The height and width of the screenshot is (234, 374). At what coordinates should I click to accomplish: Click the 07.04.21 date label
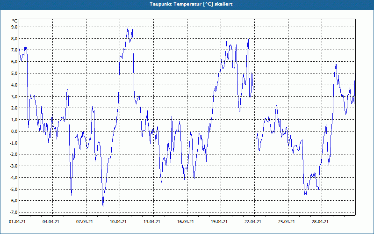[x=85, y=221]
